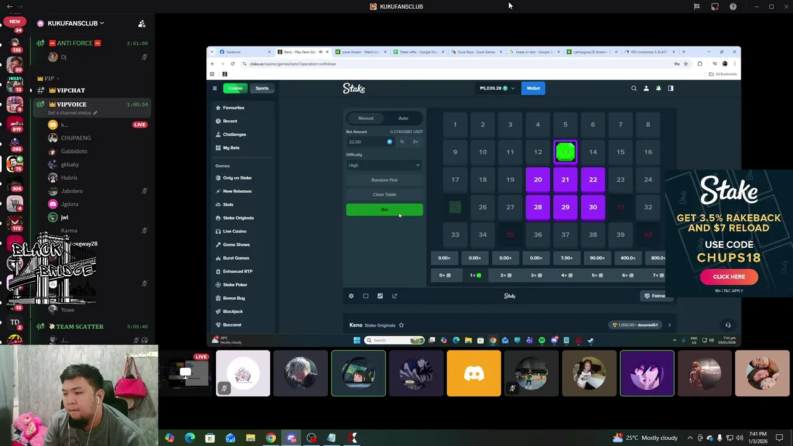Click Discord invite members icon
The height and width of the screenshot is (446, 793).
(x=142, y=24)
